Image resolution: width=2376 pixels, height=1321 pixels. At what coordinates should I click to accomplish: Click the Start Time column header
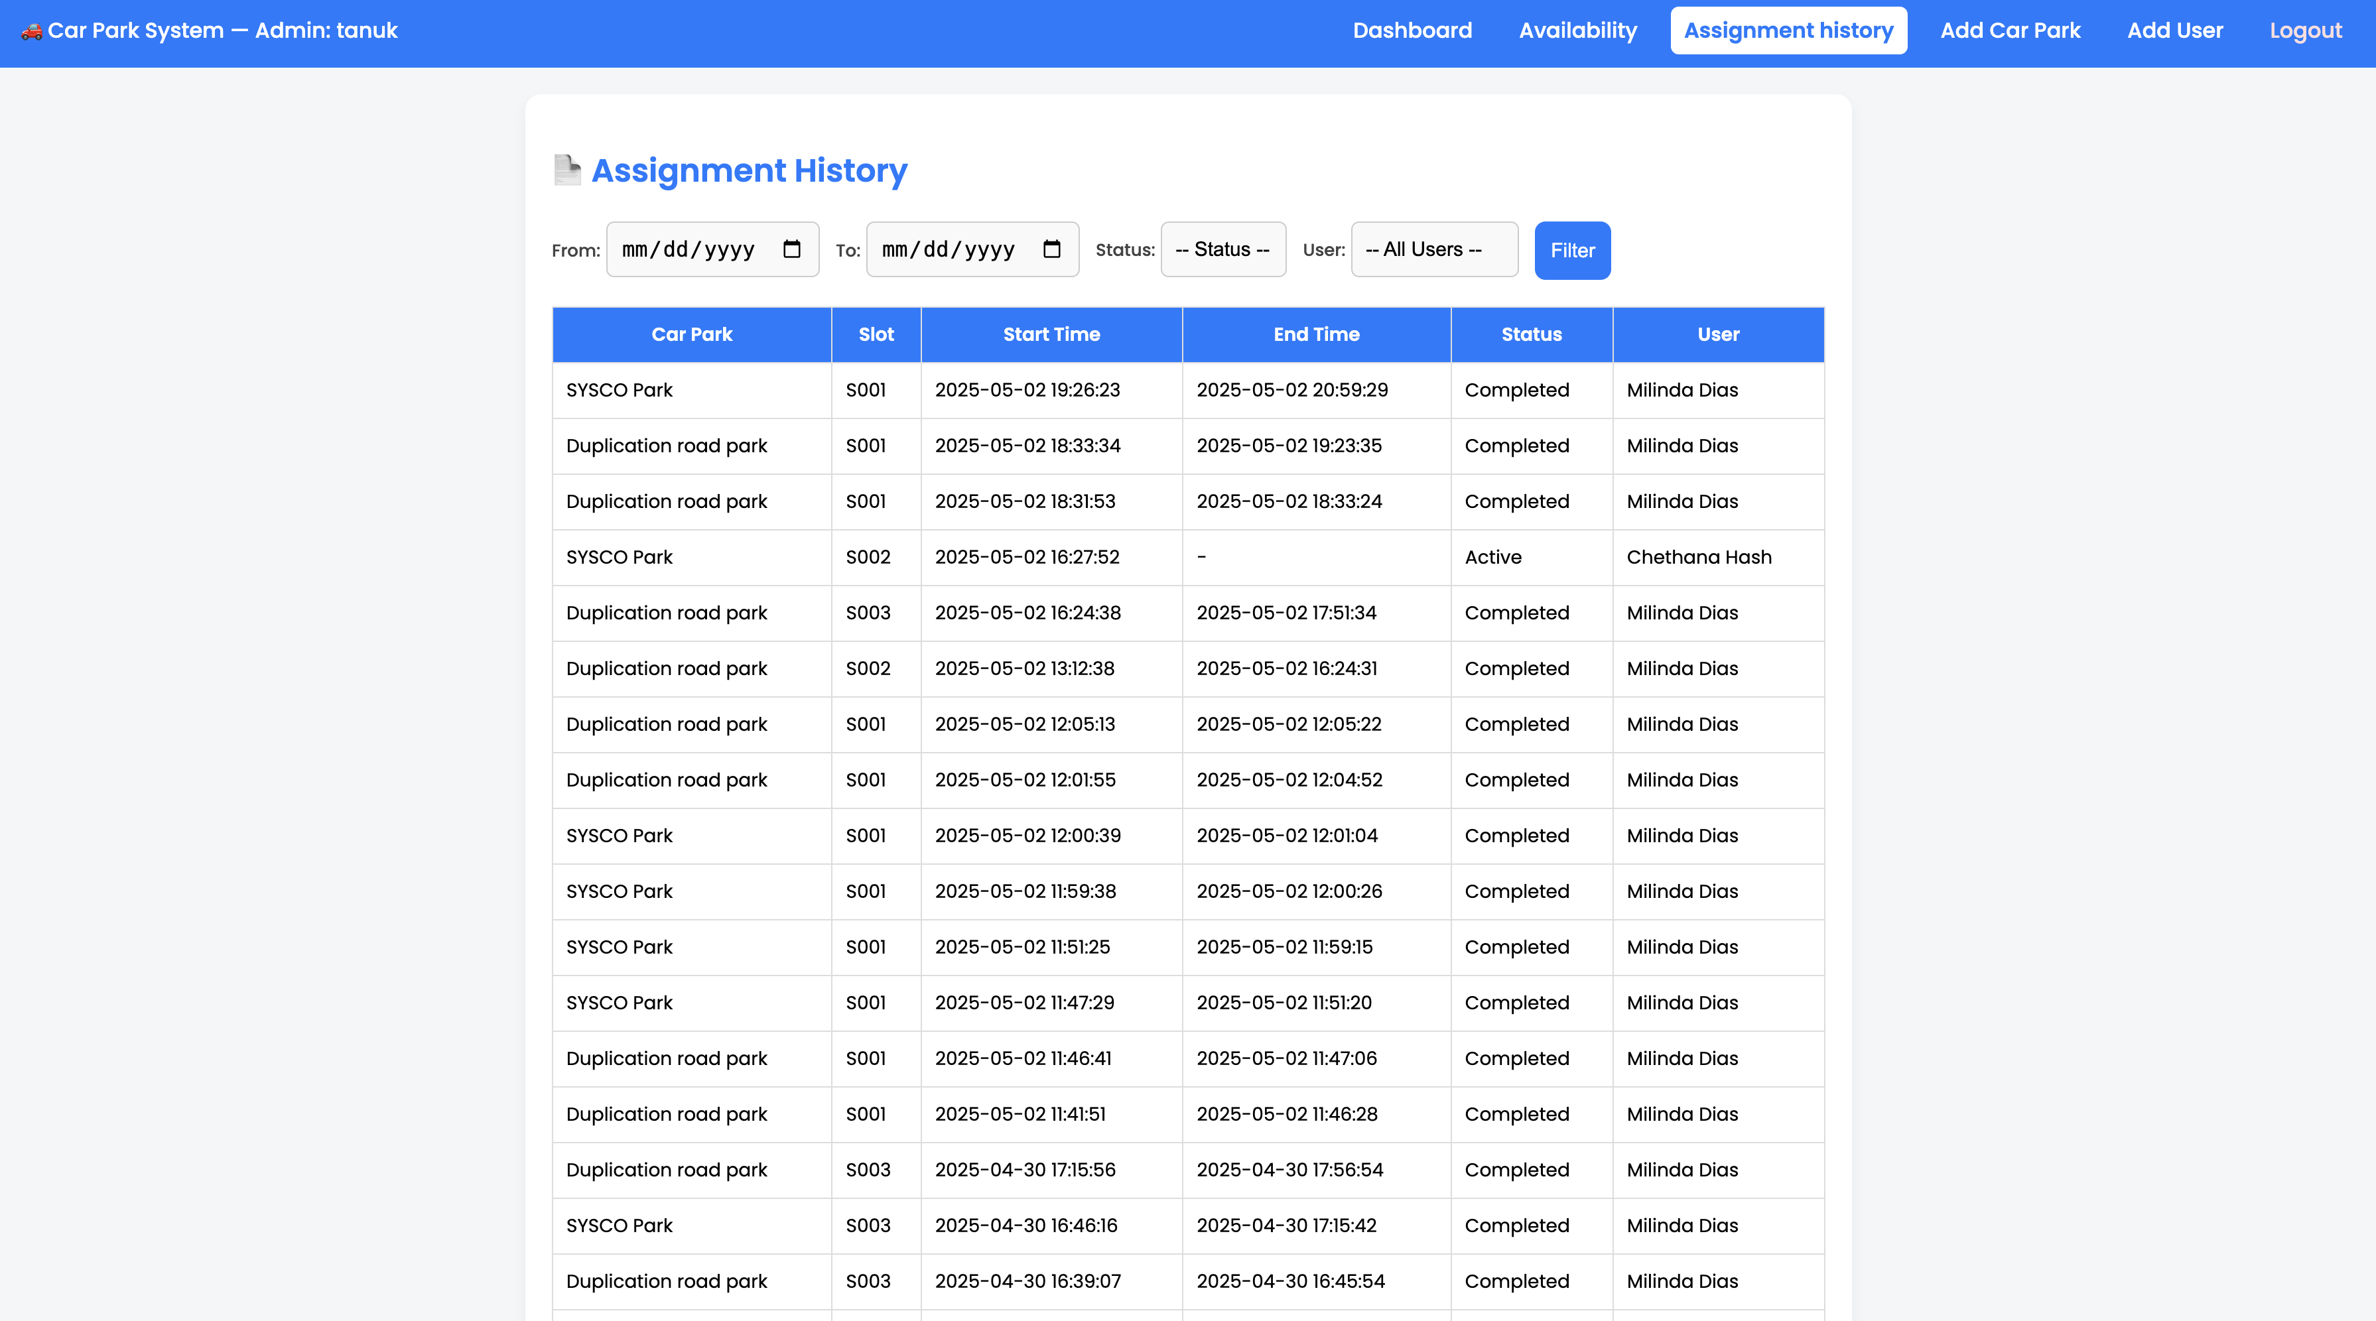click(1051, 335)
